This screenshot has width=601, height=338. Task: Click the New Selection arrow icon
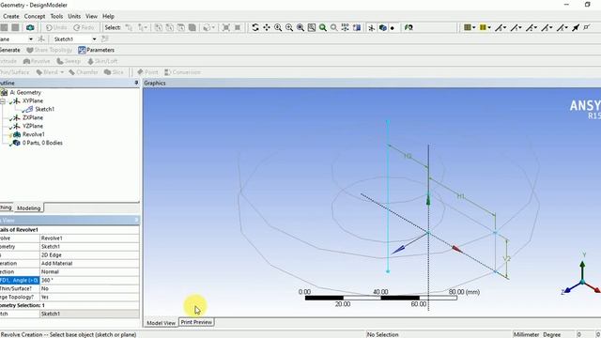[x=129, y=27]
